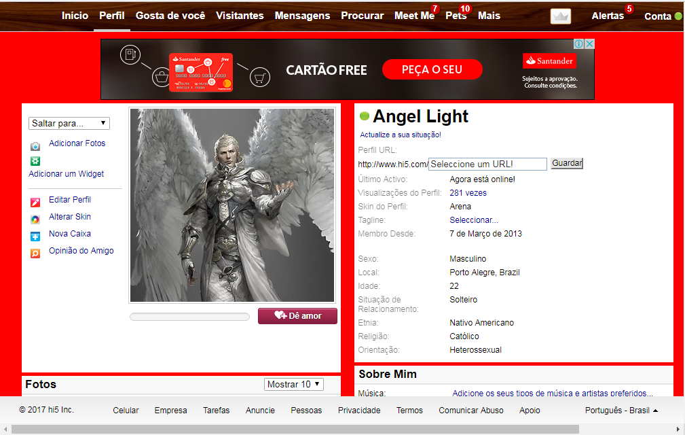Screen dimensions: 685x435
Task: Open Pessoas footer link
Action: 306,410
